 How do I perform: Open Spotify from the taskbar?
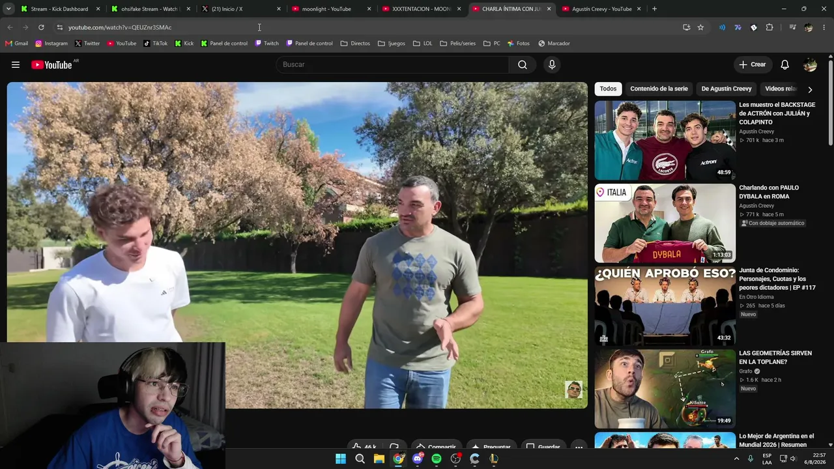click(437, 459)
